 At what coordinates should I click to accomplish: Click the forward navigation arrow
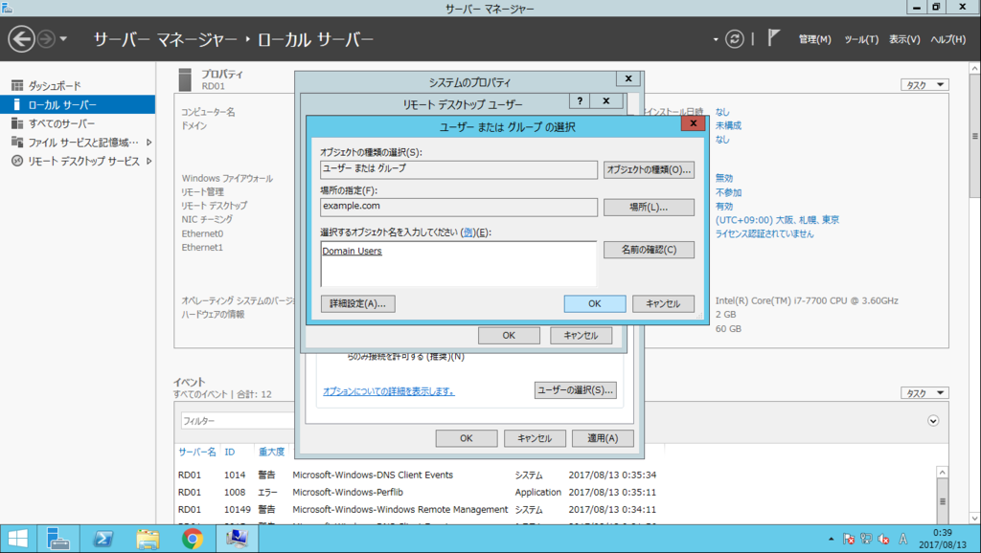[x=46, y=39]
